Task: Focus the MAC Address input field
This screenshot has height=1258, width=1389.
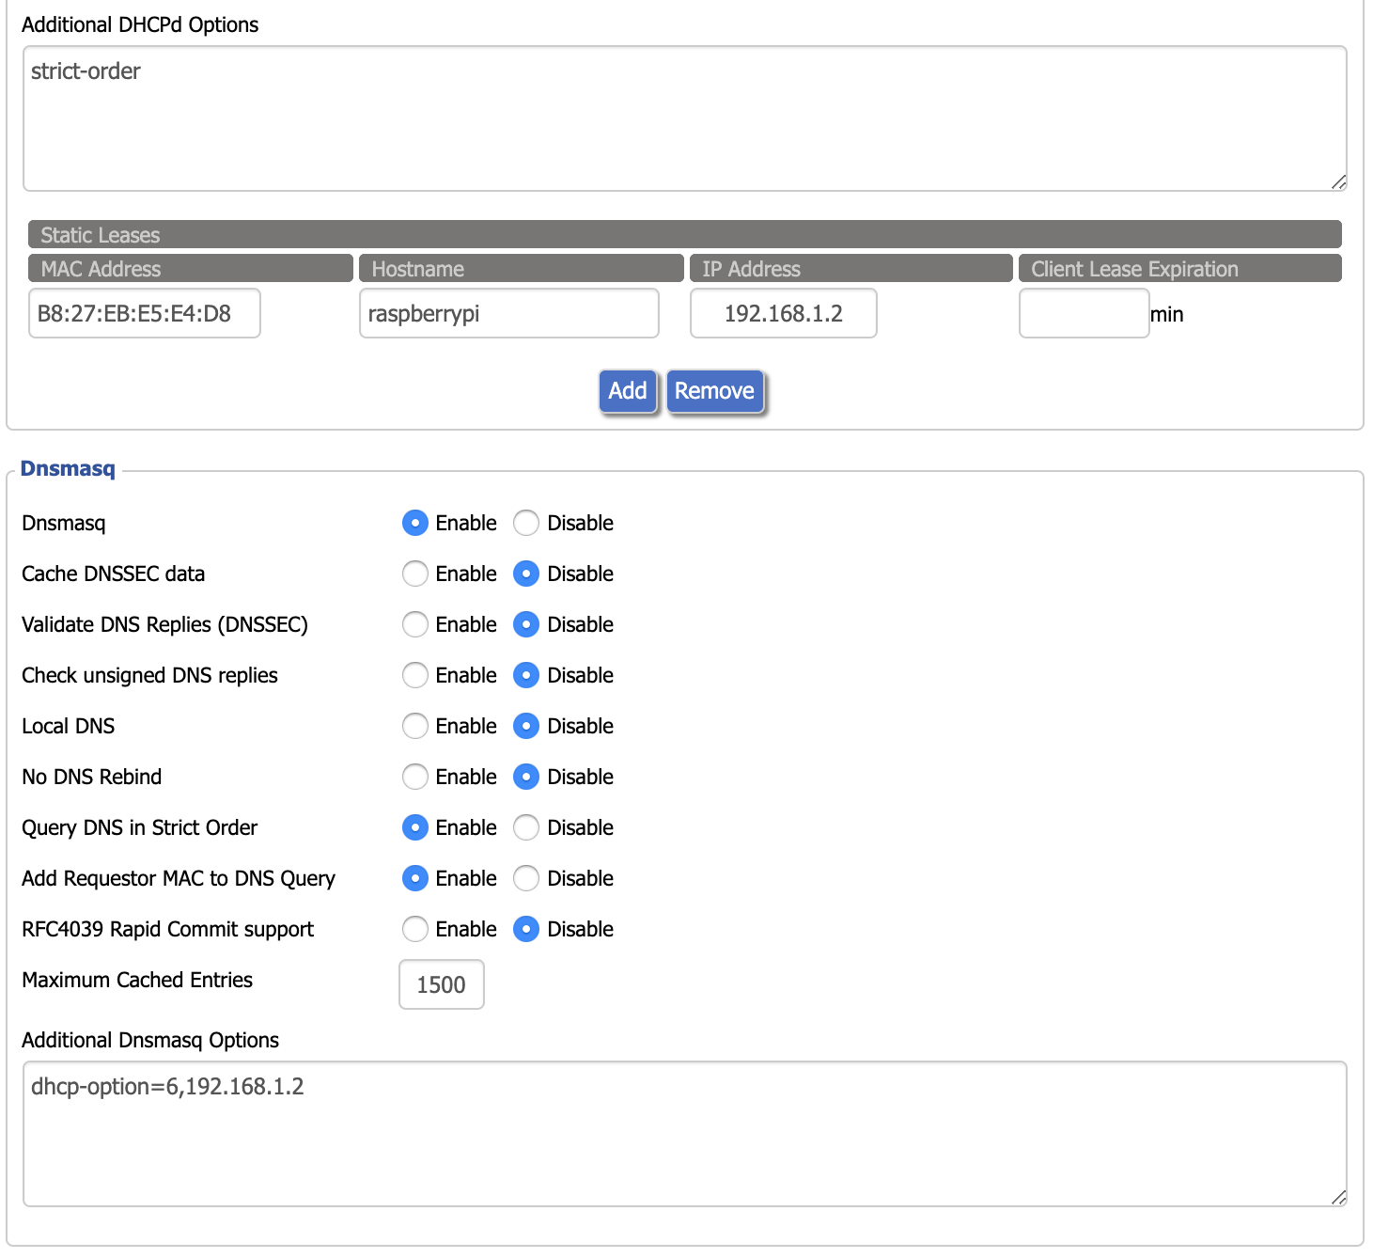Action: coord(145,313)
